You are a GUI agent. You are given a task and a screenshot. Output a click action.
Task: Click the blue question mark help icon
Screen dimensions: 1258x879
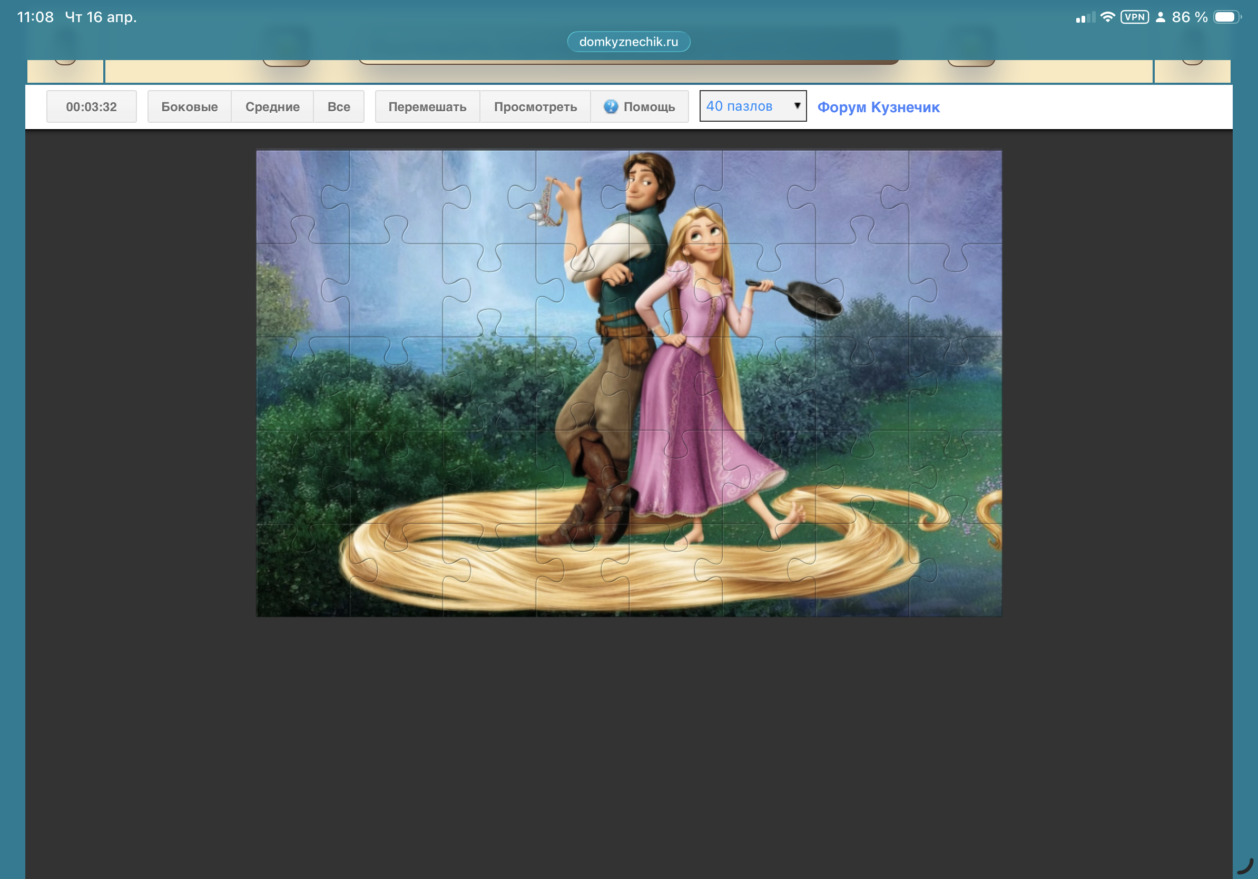611,106
